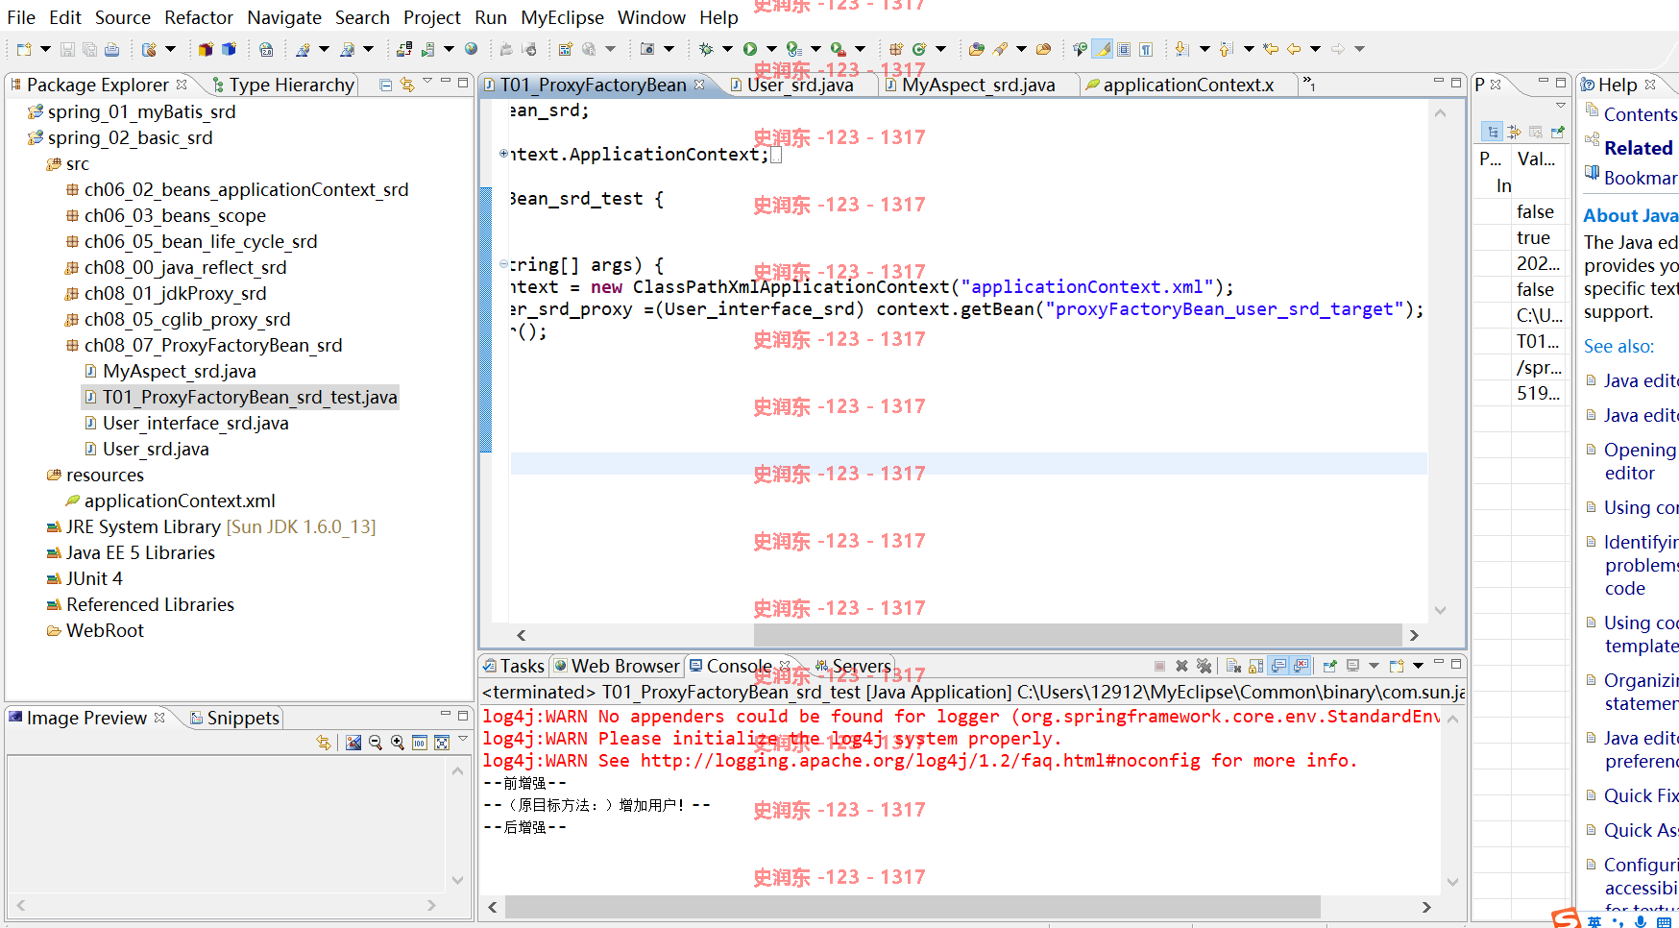Screen dimensions: 1679x928
Task: Open the Window menu
Action: coord(651,17)
